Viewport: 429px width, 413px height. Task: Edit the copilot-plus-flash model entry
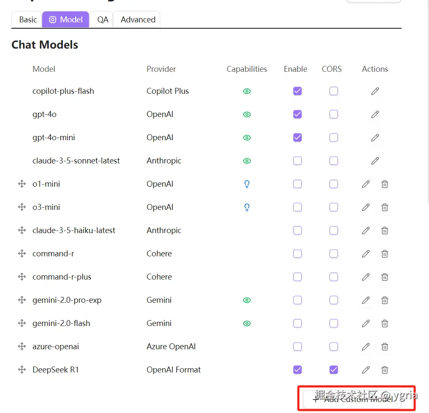(375, 91)
